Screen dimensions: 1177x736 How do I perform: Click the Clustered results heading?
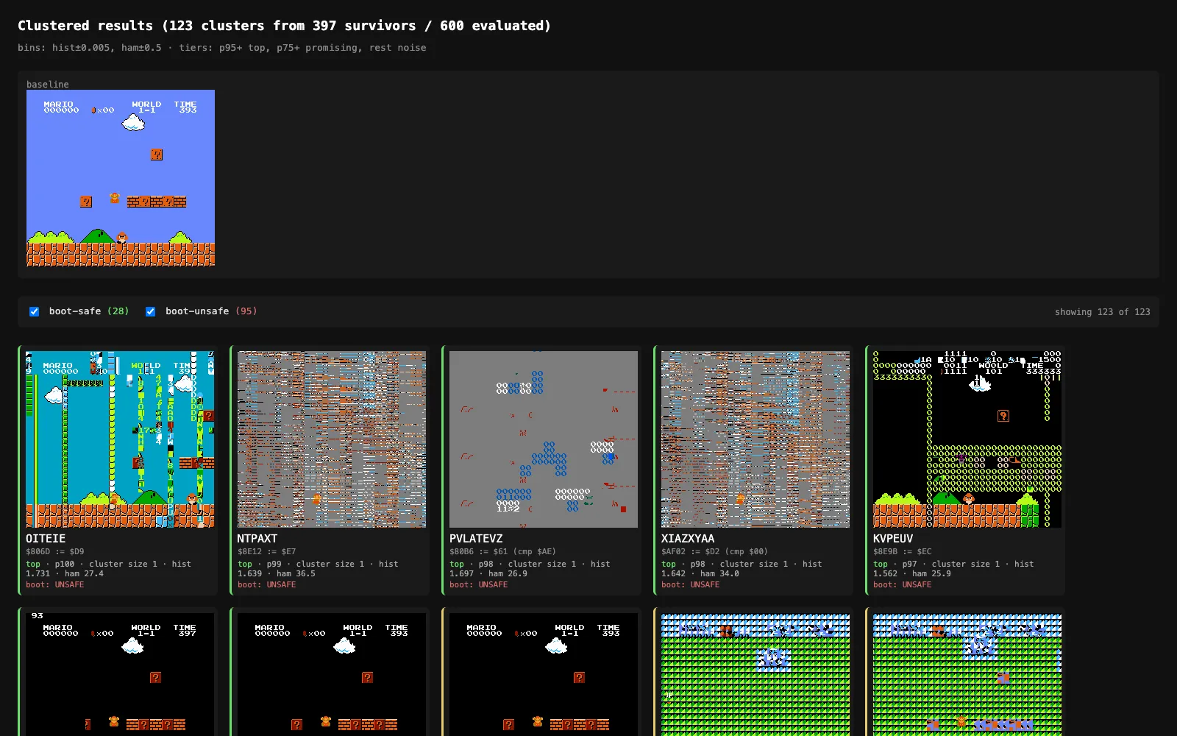[x=284, y=26]
